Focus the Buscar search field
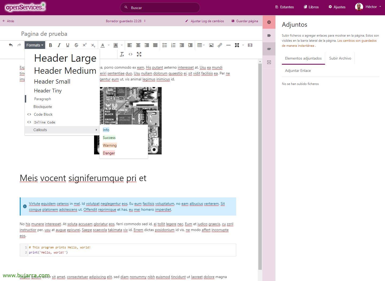The width and height of the screenshot is (385, 281). click(160, 7)
